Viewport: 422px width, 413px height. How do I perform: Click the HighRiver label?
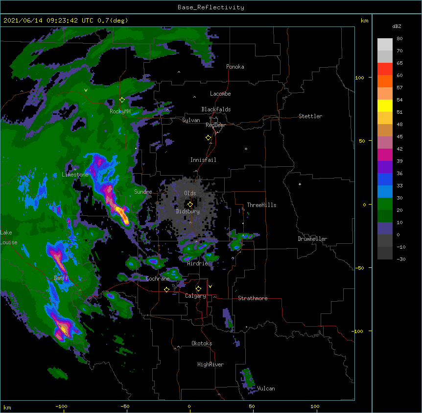211,364
